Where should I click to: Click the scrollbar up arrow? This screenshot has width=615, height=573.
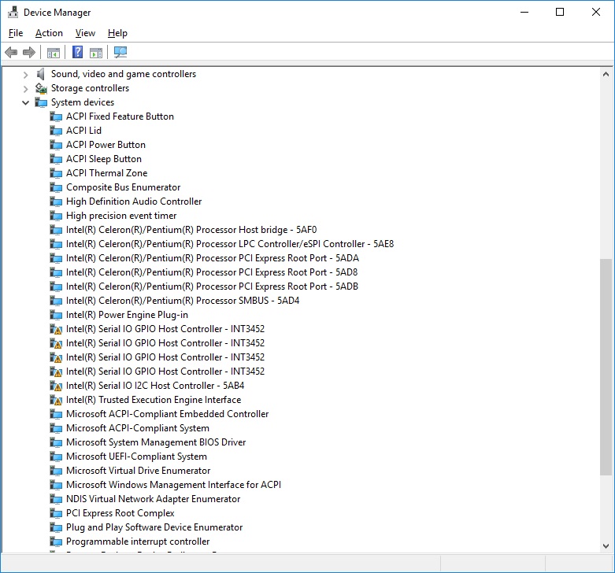(x=606, y=74)
